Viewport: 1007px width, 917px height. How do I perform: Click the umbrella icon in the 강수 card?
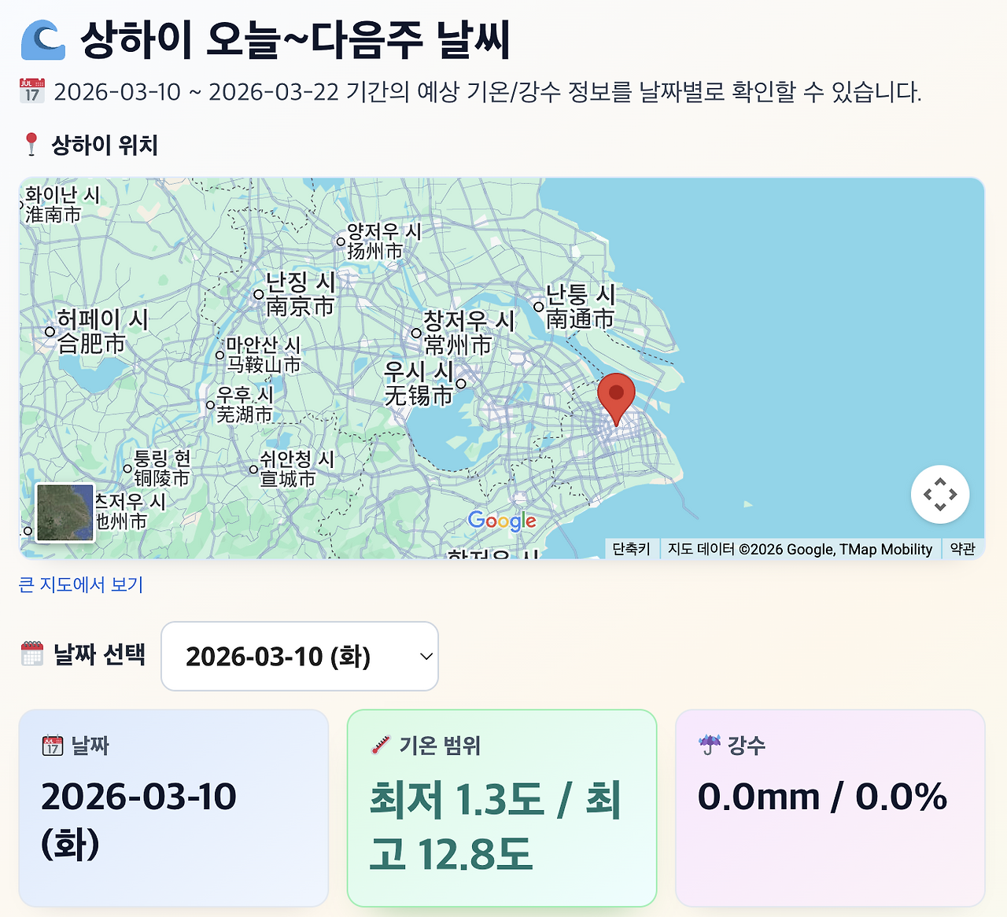708,743
